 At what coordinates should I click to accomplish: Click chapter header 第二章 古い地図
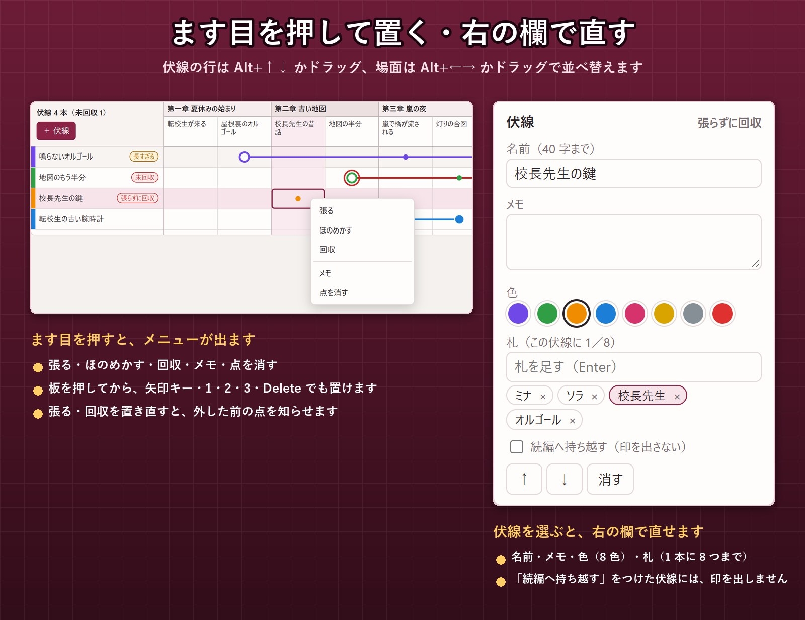pos(325,109)
